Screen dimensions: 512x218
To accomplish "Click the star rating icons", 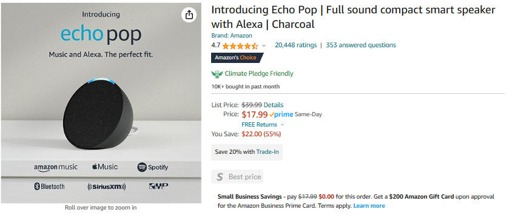I will click(240, 45).
